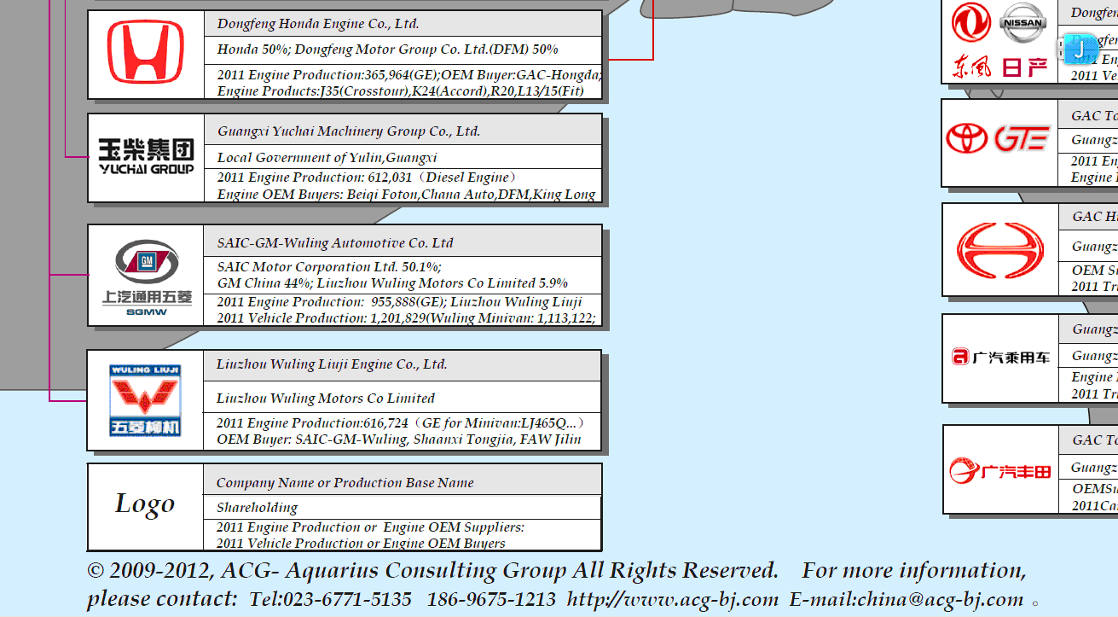Click the GAC passenger vehicle logo
Image resolution: width=1118 pixels, height=617 pixels.
1000,358
